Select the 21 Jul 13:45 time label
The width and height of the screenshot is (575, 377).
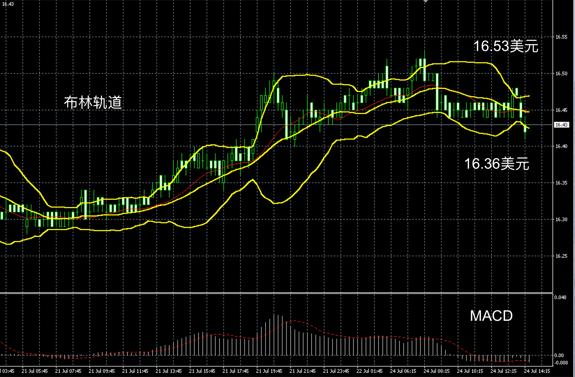pyautogui.click(x=169, y=371)
